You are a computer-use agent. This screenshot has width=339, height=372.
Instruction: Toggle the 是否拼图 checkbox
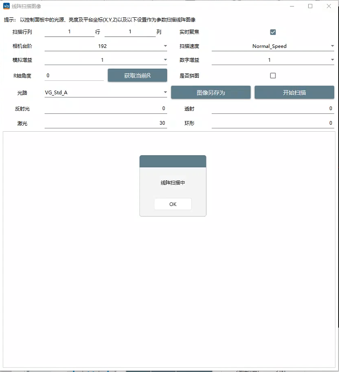[x=273, y=76]
